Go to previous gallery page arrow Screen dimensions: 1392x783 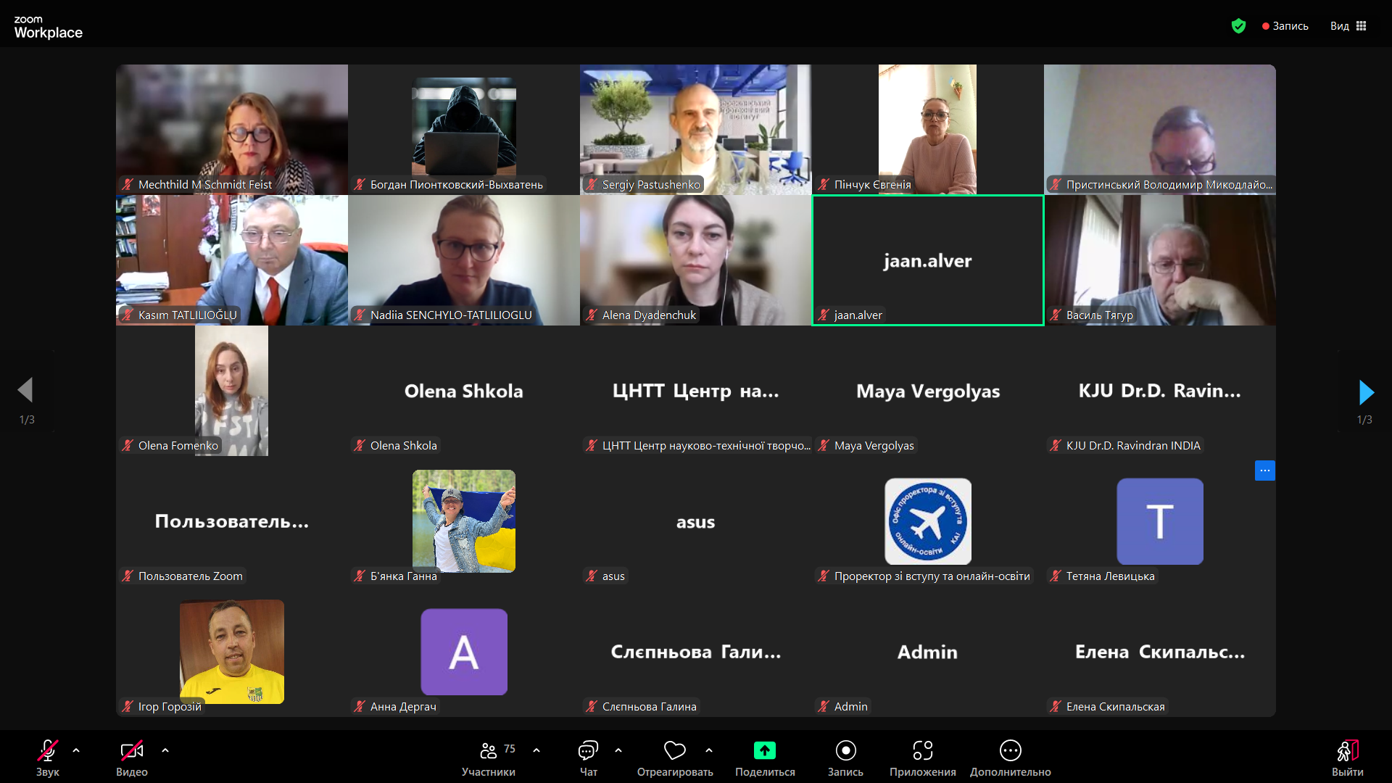click(x=25, y=390)
